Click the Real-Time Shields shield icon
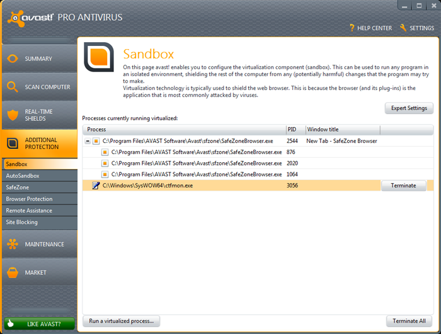 tap(13, 115)
